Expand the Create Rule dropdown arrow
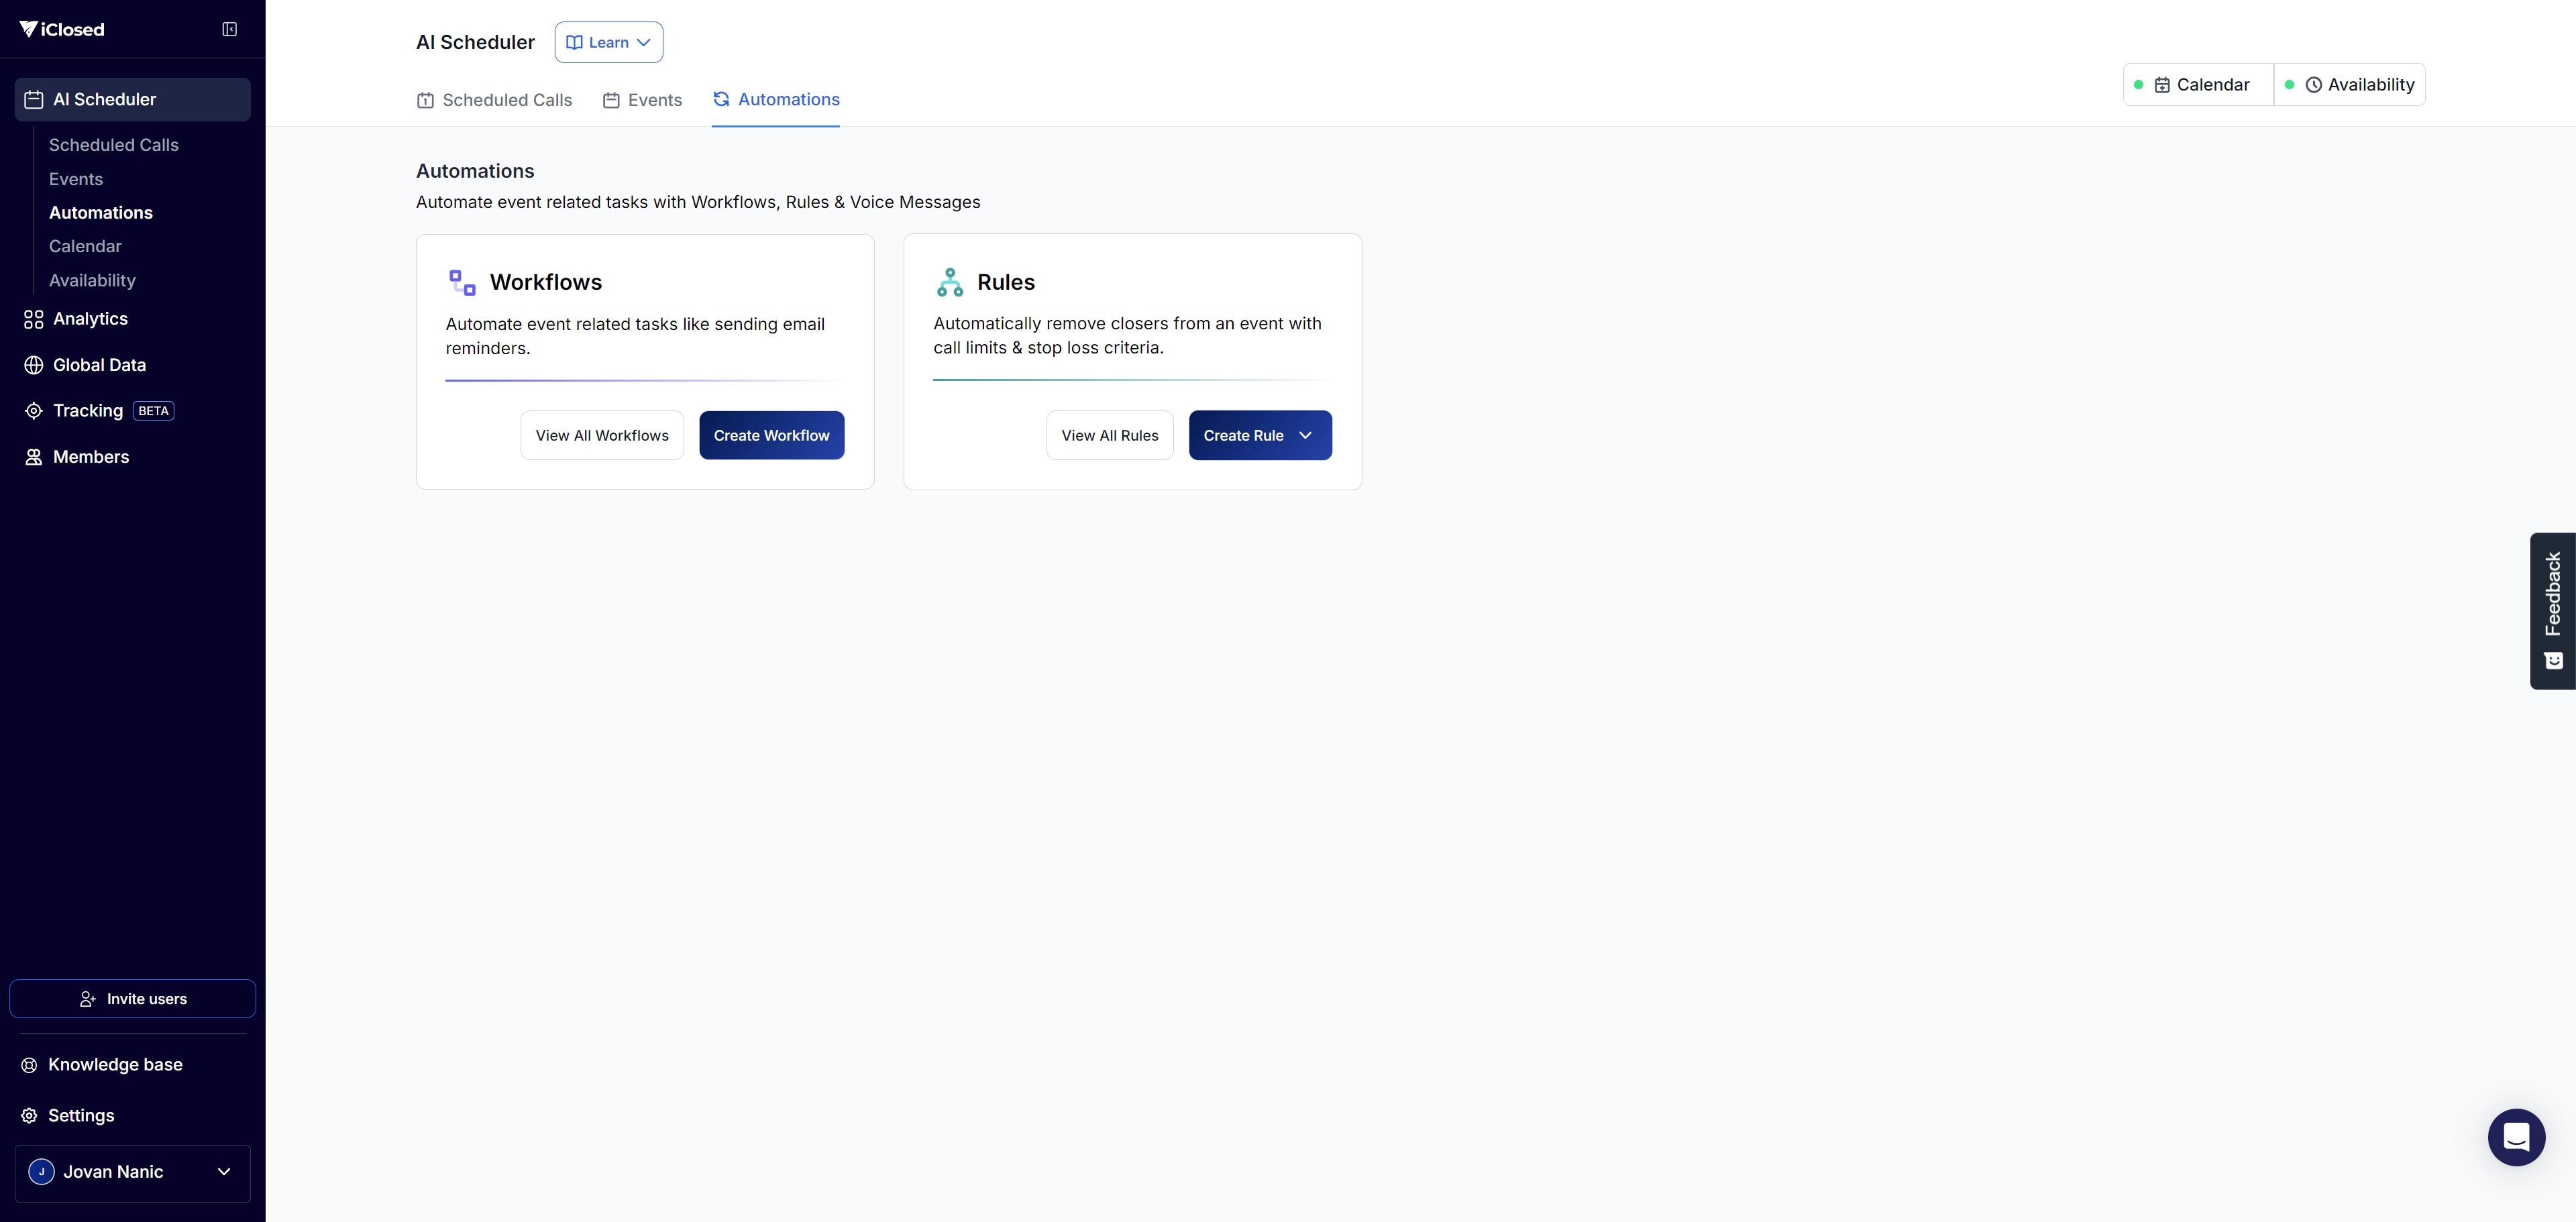 [1305, 435]
